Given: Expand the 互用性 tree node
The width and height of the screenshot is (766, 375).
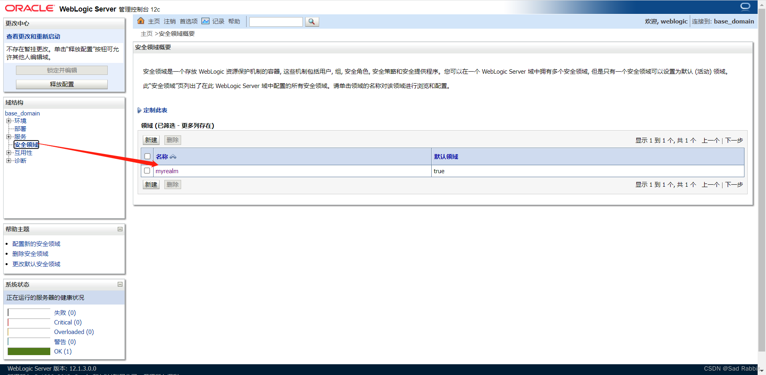Looking at the screenshot, I should [8, 152].
